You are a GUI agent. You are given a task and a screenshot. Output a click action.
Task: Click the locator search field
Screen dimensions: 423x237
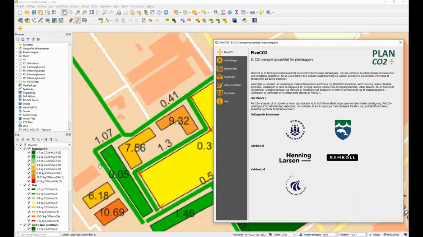click(x=38, y=234)
